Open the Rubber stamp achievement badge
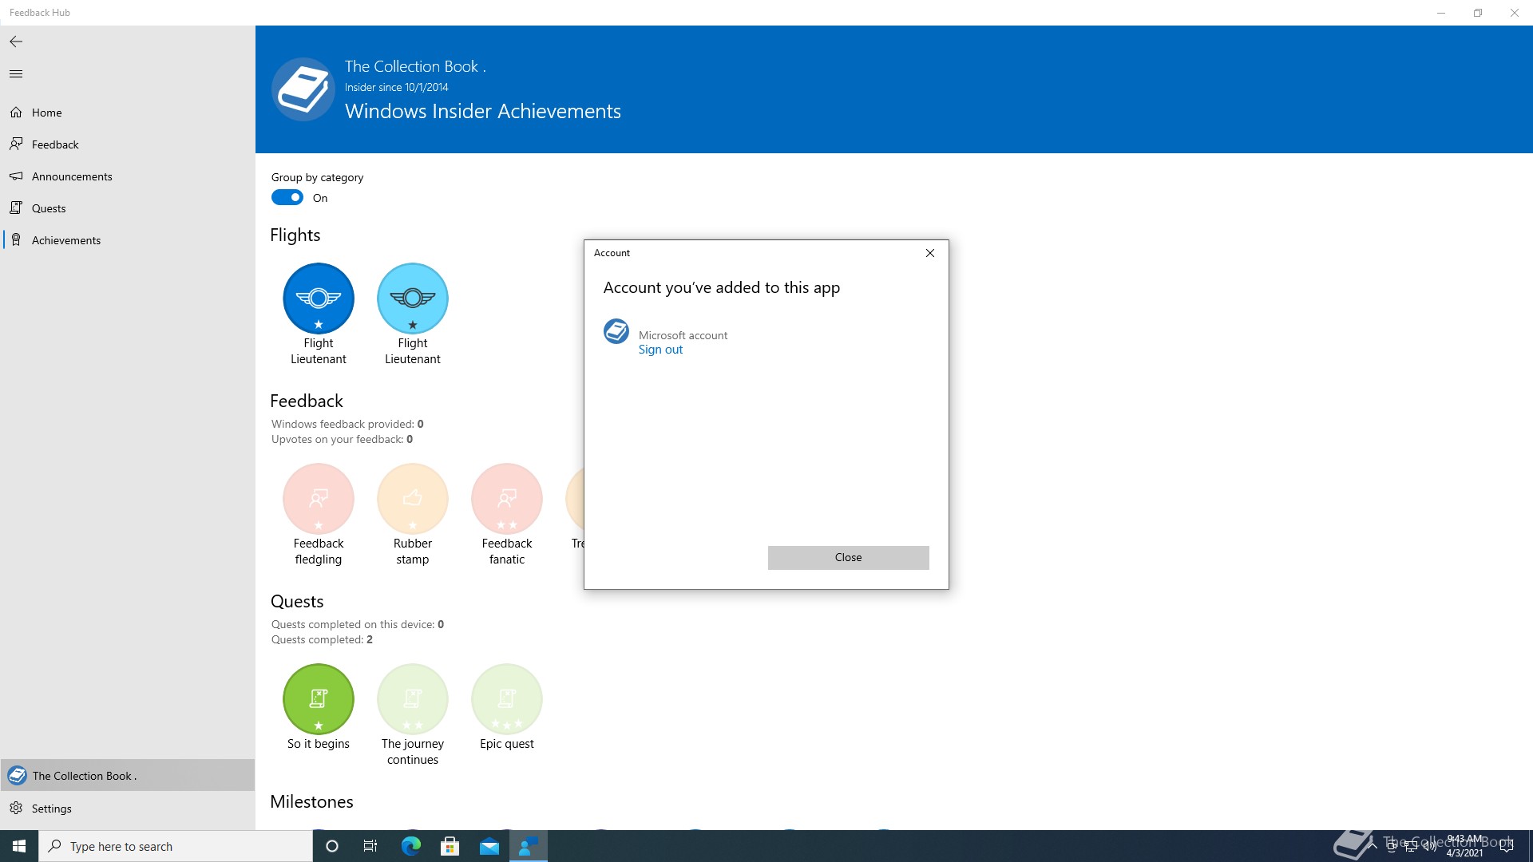Image resolution: width=1533 pixels, height=862 pixels. tap(412, 499)
